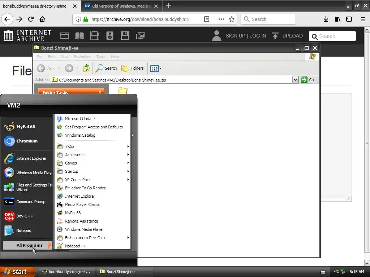Launch Dev-C++ from Start menu left pane
The width and height of the screenshot is (370, 277).
[x=27, y=216]
